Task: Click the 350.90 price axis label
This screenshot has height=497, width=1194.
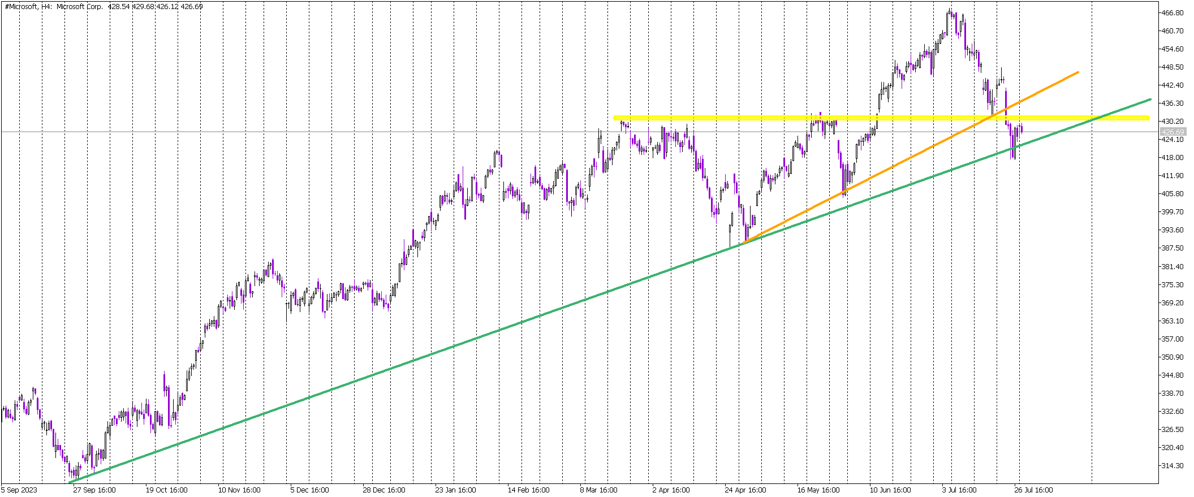Action: click(x=1171, y=357)
